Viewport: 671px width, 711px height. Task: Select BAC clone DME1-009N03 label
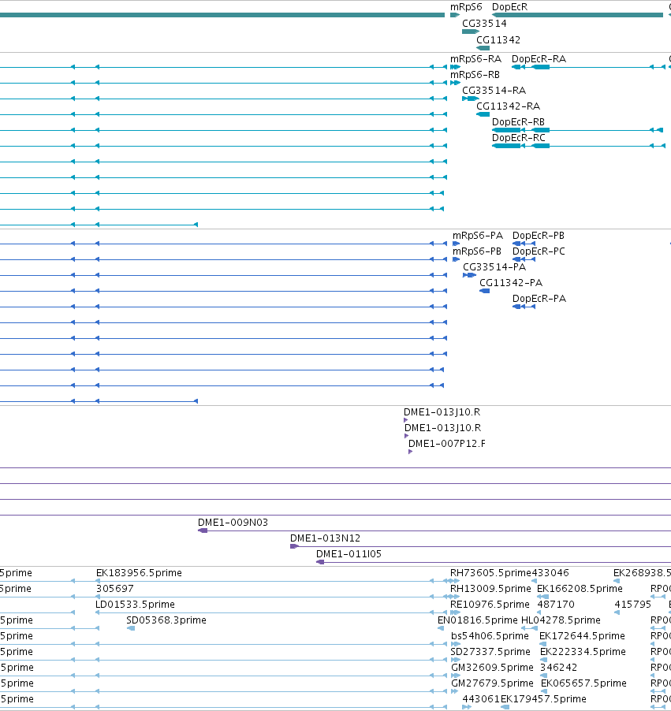(x=233, y=523)
